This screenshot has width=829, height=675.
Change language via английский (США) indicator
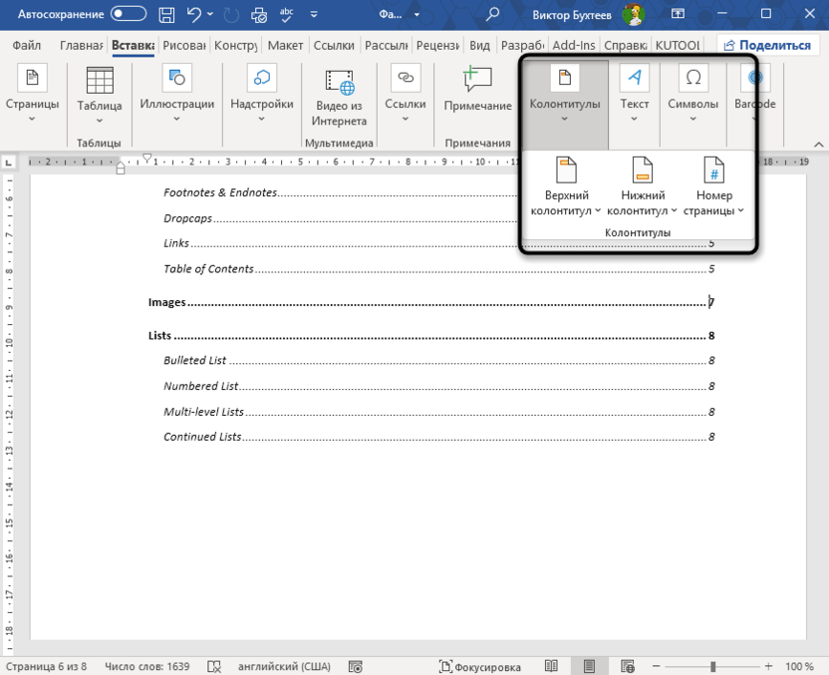pos(286,666)
